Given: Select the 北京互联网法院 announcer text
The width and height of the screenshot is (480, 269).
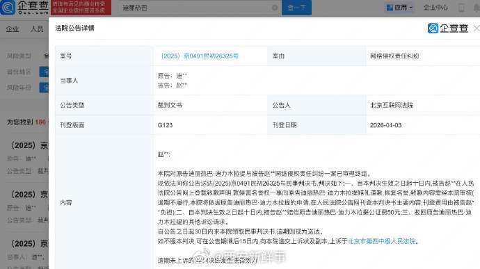Looking at the screenshot, I should (x=392, y=105).
